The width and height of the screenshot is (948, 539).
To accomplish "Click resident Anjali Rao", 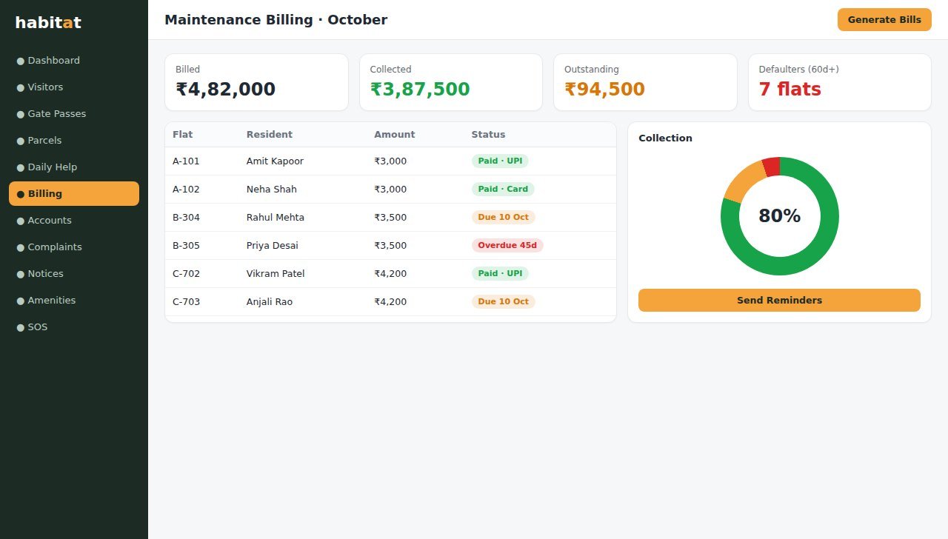I will tap(270, 302).
